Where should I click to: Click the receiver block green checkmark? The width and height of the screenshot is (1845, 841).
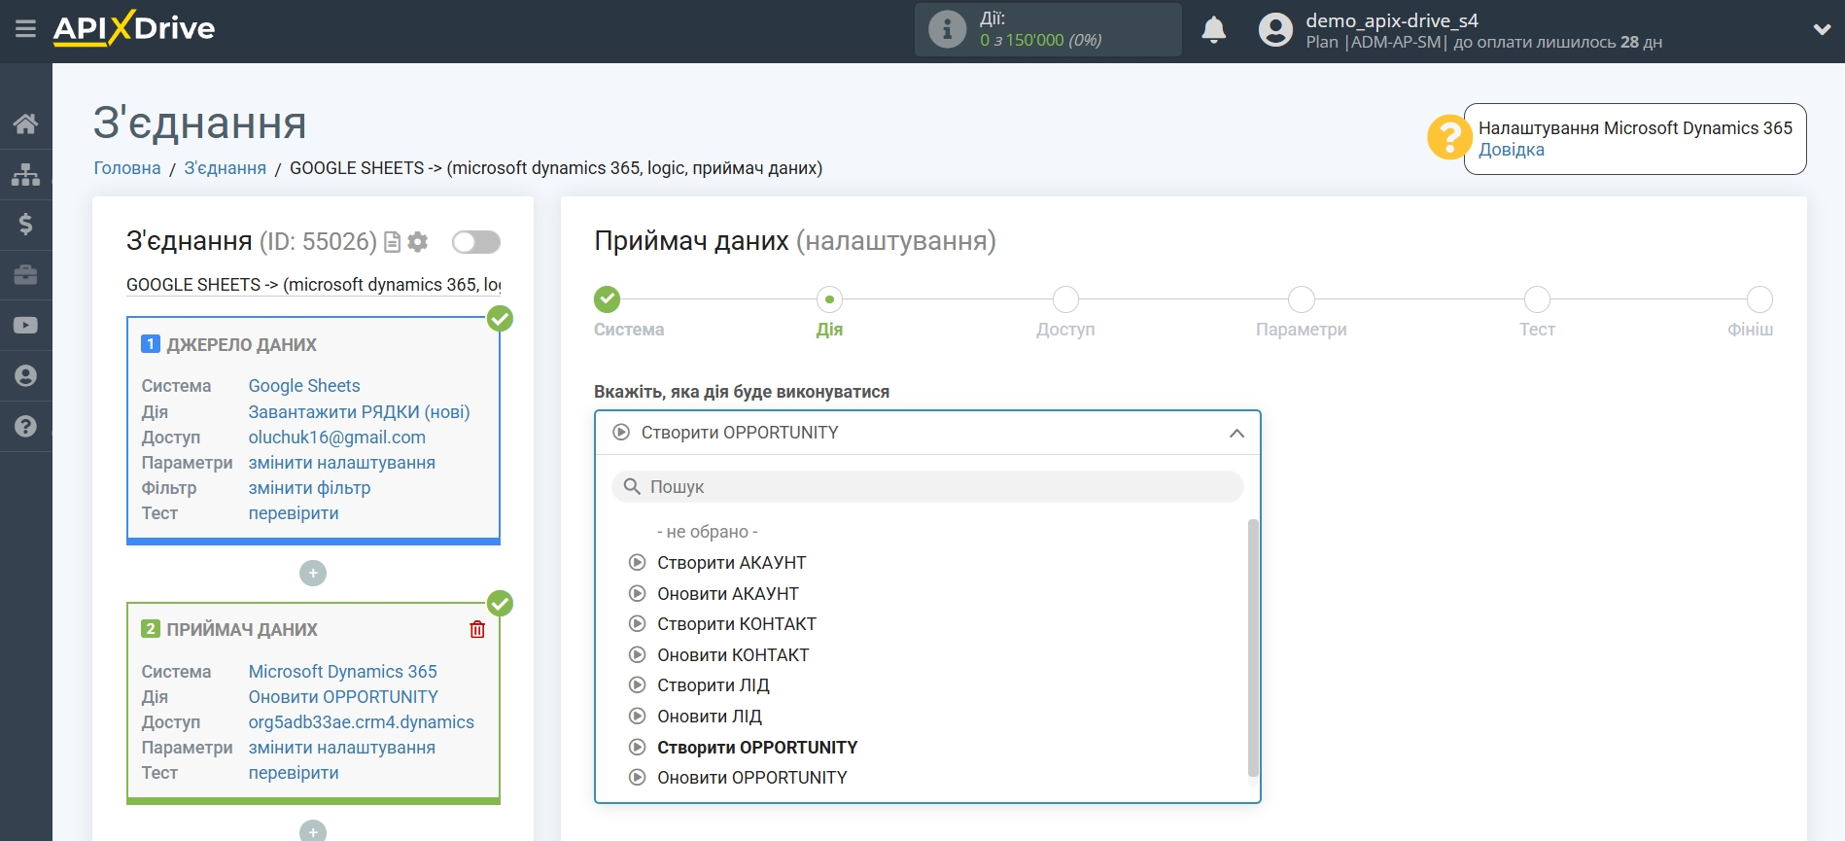[x=501, y=604]
